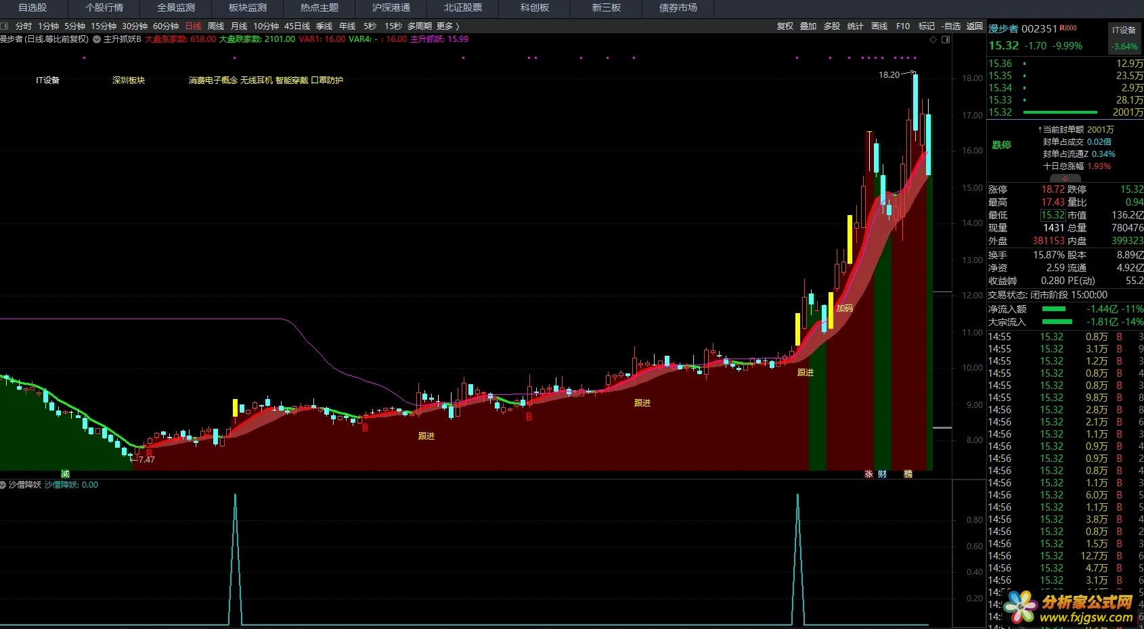Image resolution: width=1144 pixels, height=629 pixels.
Task: Open 统计 statistics tool
Action: tap(856, 26)
